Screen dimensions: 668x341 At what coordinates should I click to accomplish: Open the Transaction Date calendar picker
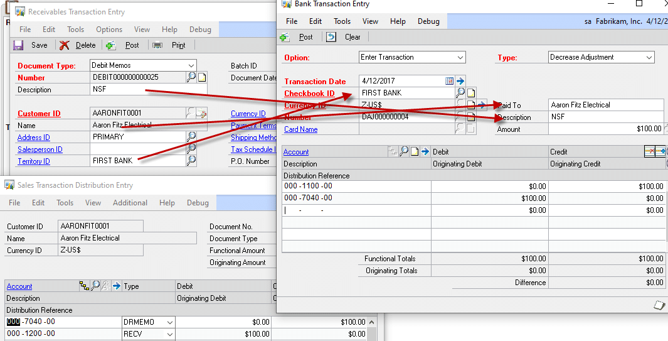[x=449, y=81]
